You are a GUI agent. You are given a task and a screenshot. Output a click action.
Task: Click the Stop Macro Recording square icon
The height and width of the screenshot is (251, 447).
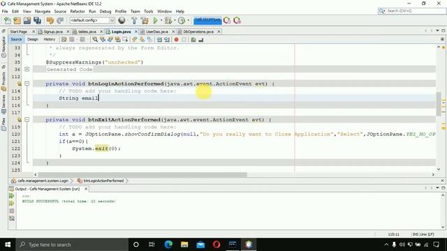tap(184, 40)
